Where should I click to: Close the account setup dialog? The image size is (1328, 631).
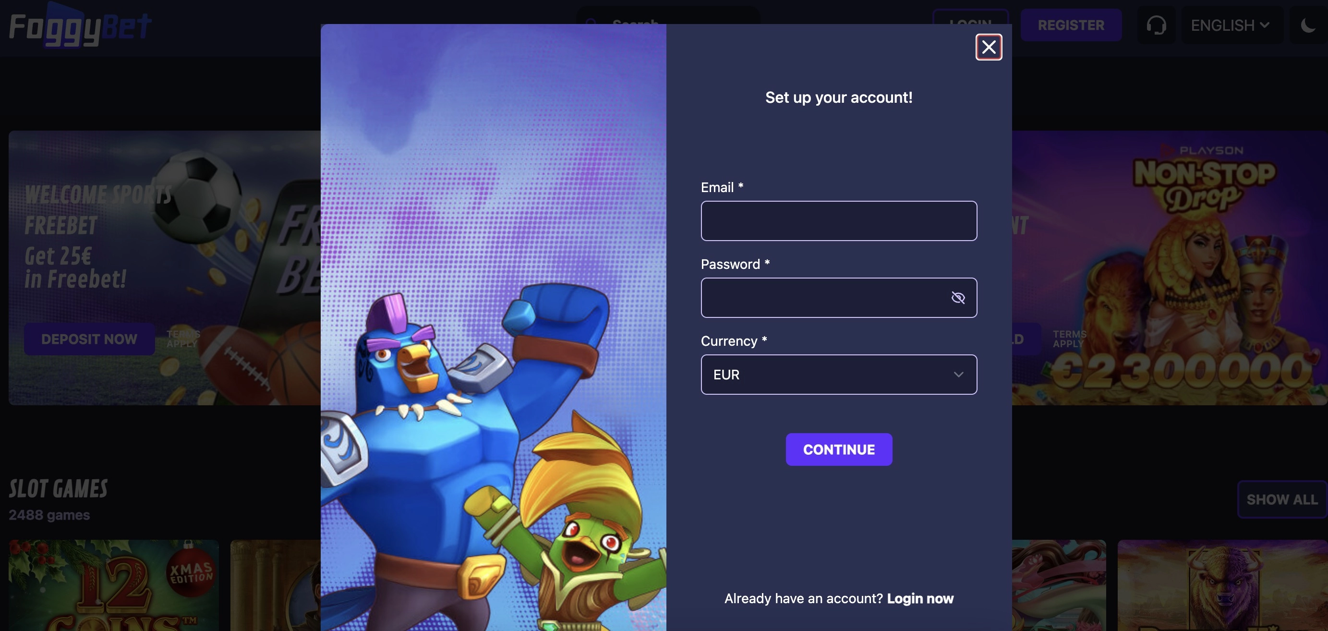988,47
